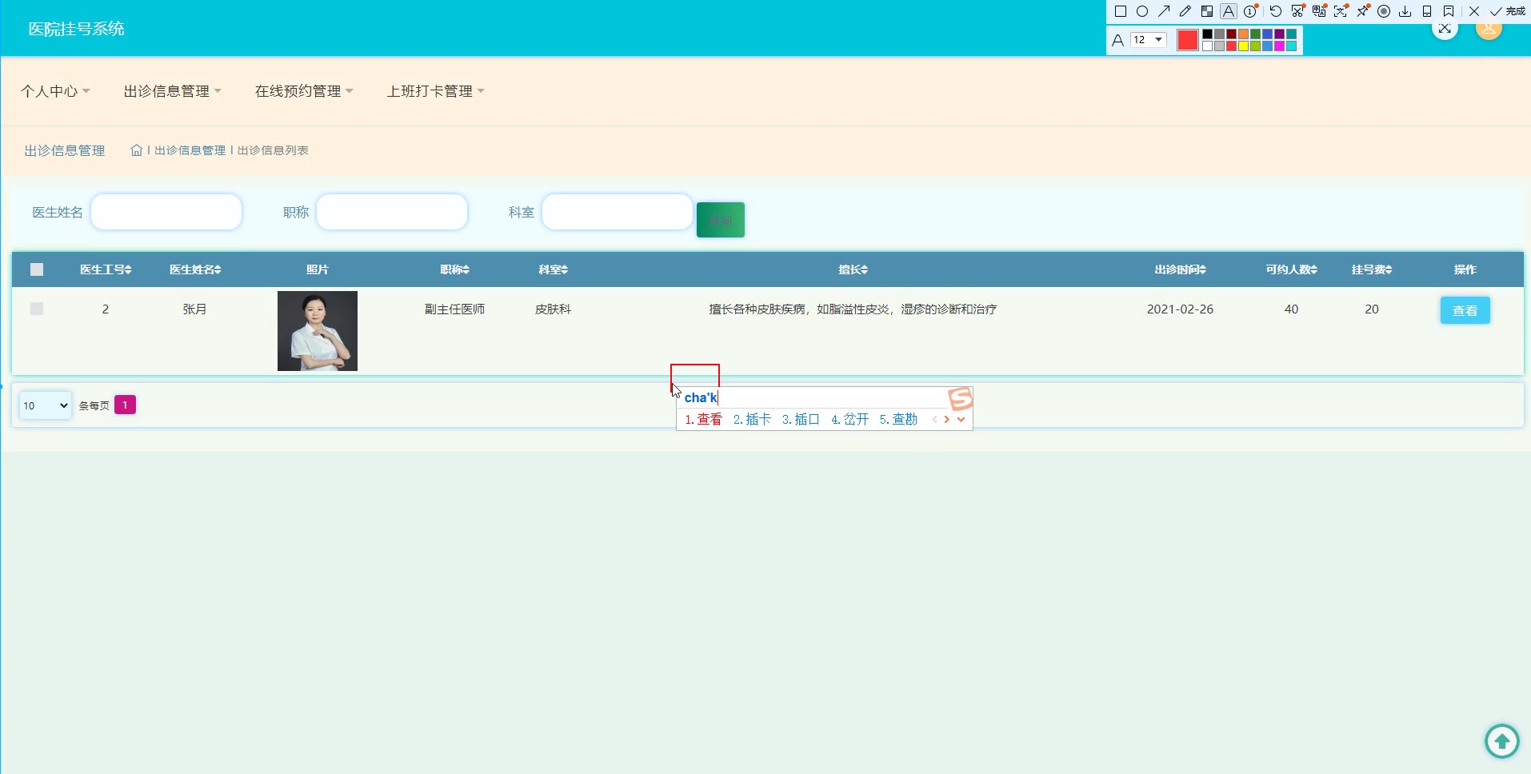Pin the screenshot to the screen
Image resolution: width=1531 pixels, height=774 pixels.
pyautogui.click(x=1362, y=11)
